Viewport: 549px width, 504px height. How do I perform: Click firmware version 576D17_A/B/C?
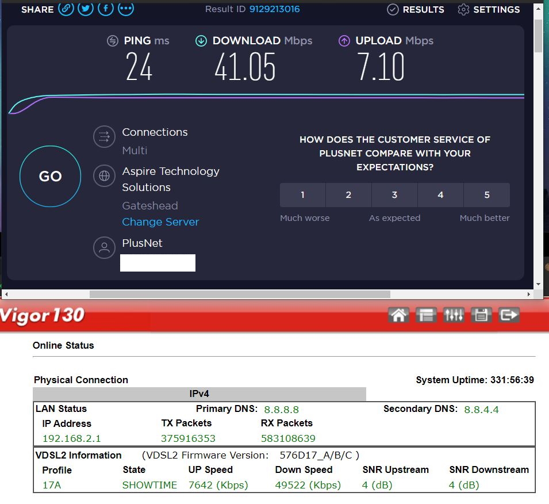pos(316,455)
